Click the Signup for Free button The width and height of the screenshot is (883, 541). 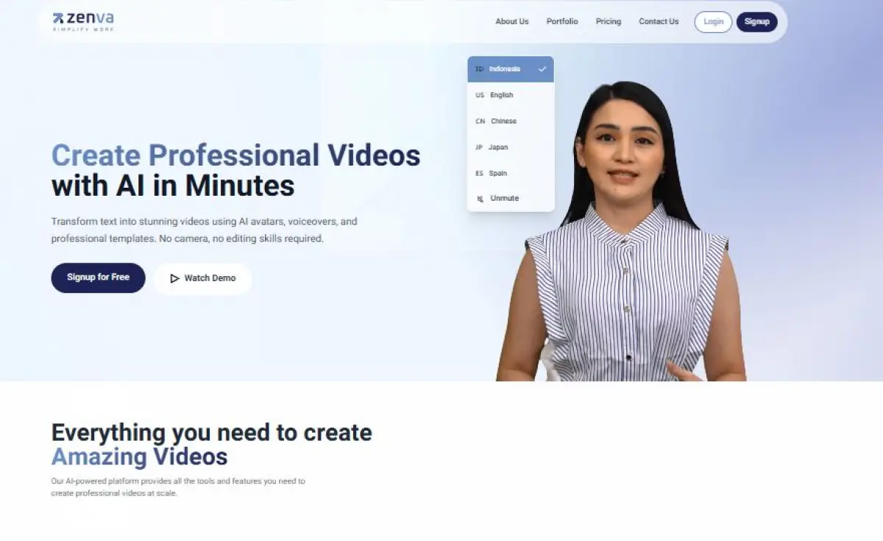point(98,277)
